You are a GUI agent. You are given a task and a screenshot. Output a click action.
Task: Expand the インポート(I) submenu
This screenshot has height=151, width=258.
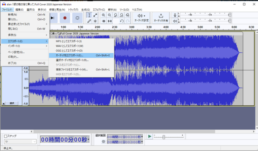point(25,46)
